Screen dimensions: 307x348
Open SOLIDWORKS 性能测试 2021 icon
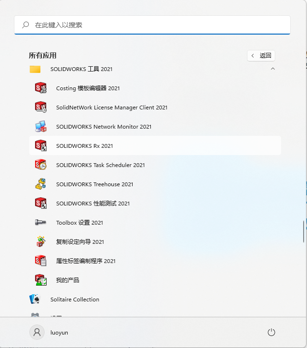point(41,204)
